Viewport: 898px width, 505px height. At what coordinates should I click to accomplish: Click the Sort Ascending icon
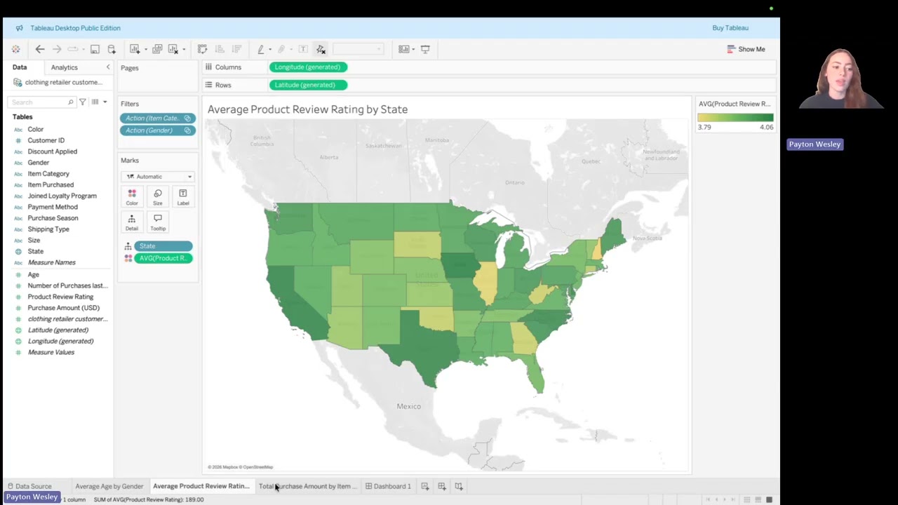tap(220, 49)
